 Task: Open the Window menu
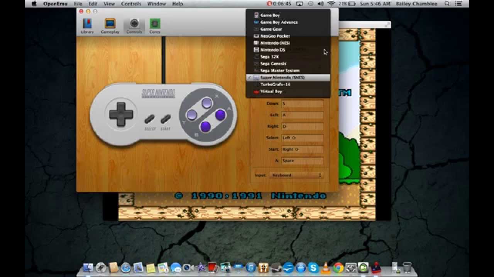157,4
